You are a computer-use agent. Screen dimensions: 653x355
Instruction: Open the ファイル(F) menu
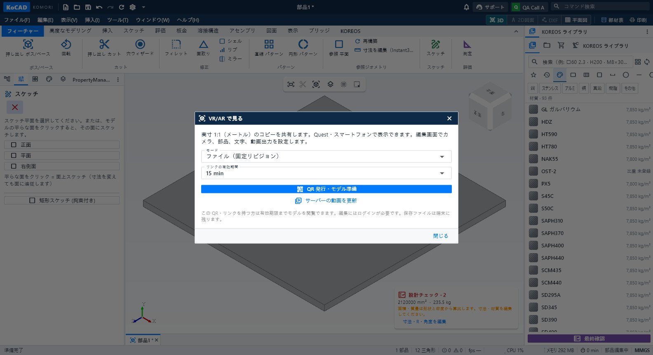point(17,20)
